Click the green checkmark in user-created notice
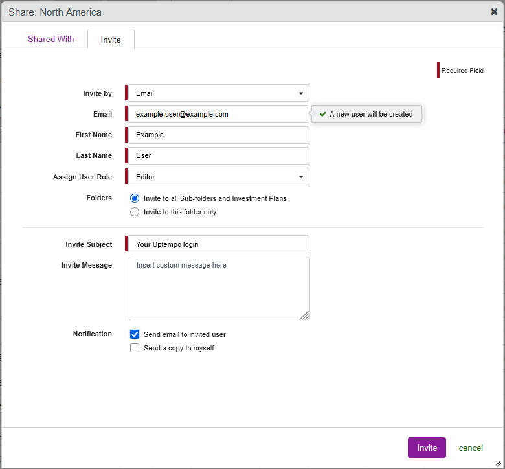Screen dimensions: 505x469 click(322, 114)
